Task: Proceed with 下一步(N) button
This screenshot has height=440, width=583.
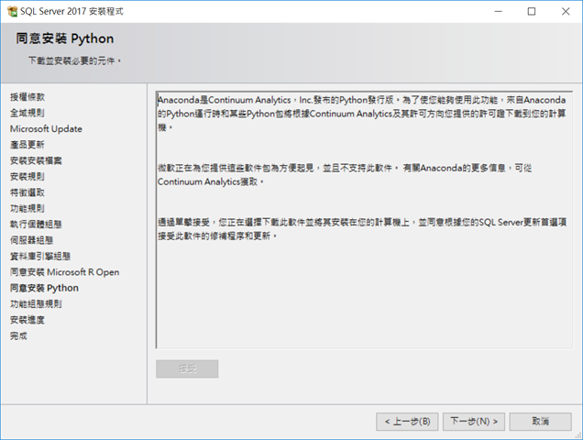Action: 474,422
